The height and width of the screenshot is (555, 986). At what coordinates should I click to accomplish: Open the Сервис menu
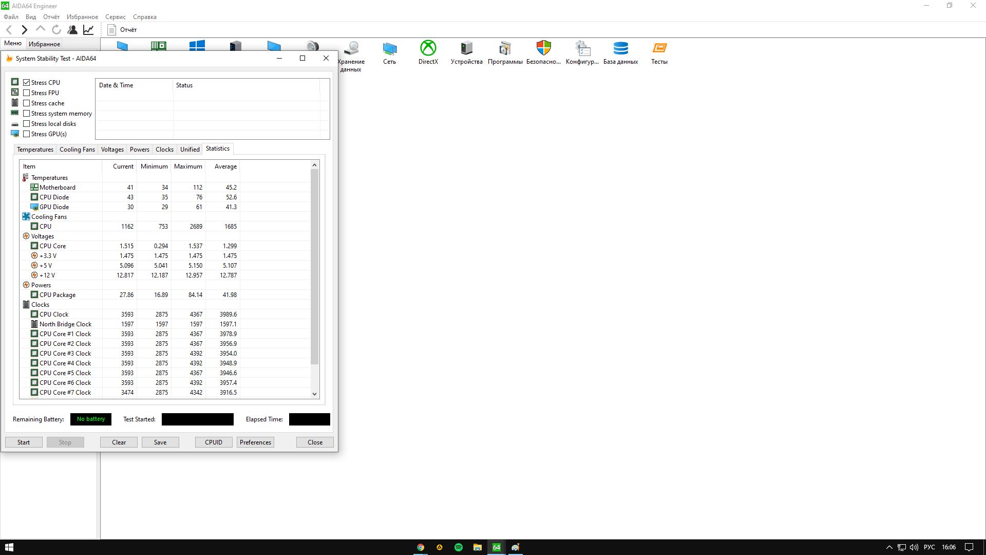point(116,17)
